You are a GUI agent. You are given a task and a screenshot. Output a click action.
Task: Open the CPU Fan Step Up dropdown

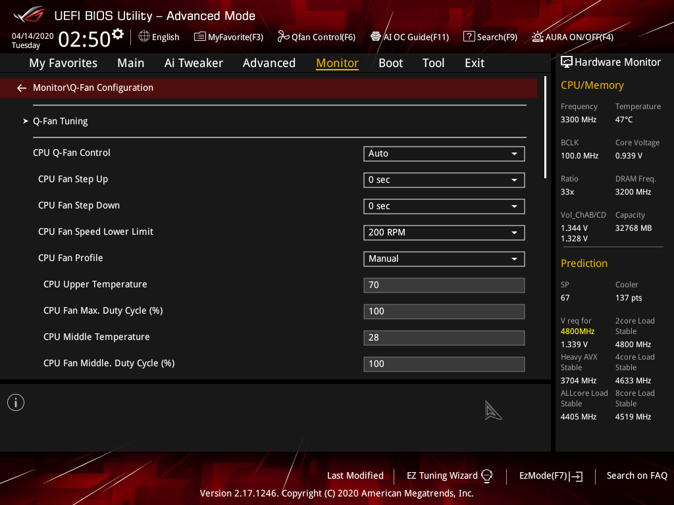click(444, 180)
